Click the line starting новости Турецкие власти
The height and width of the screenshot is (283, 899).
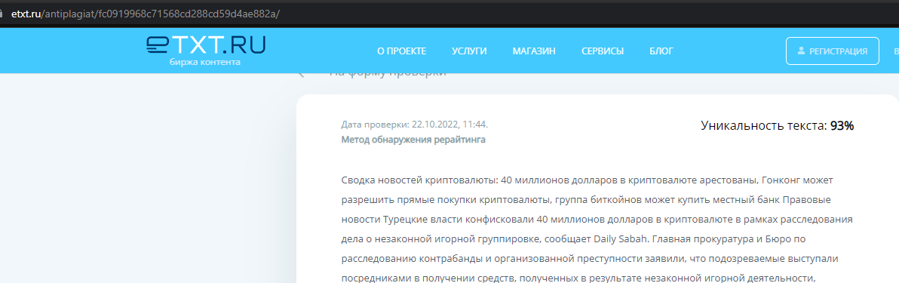click(x=597, y=220)
